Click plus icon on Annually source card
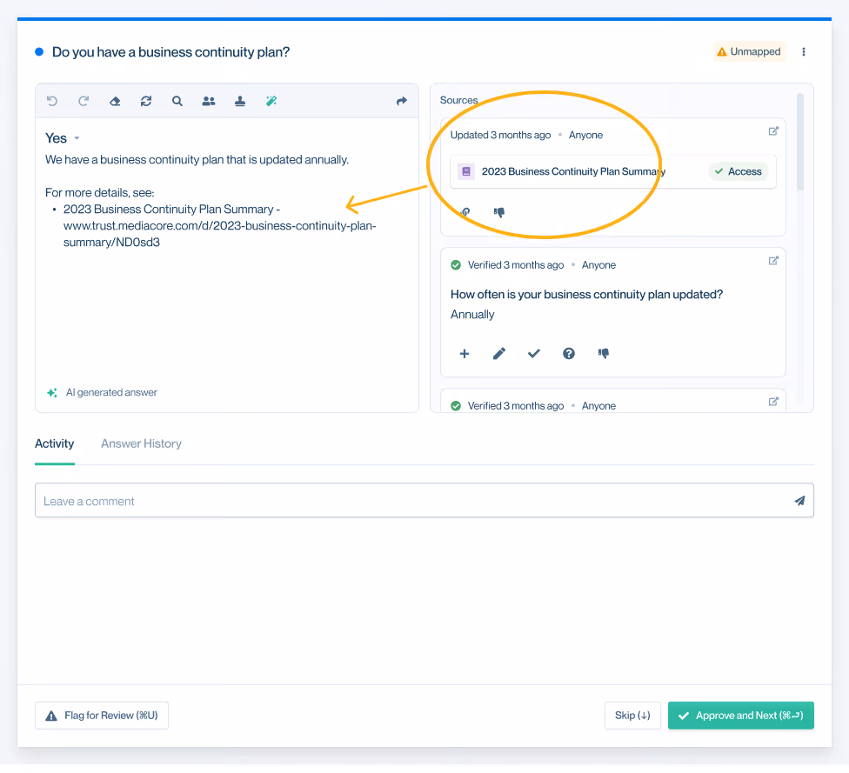This screenshot has width=849, height=773. click(x=464, y=354)
